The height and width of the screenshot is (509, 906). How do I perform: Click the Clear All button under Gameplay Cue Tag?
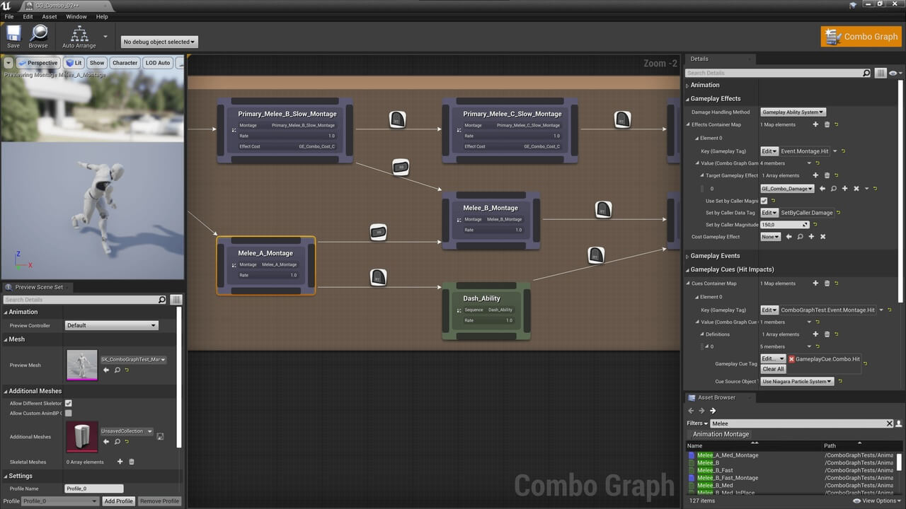tap(772, 369)
